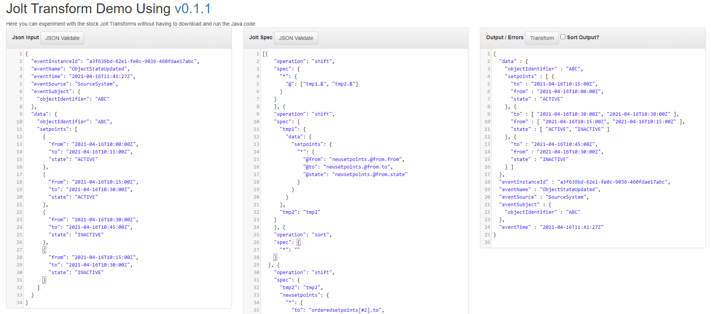The image size is (711, 314).
Task: Click the Transform button
Action: [x=542, y=38]
